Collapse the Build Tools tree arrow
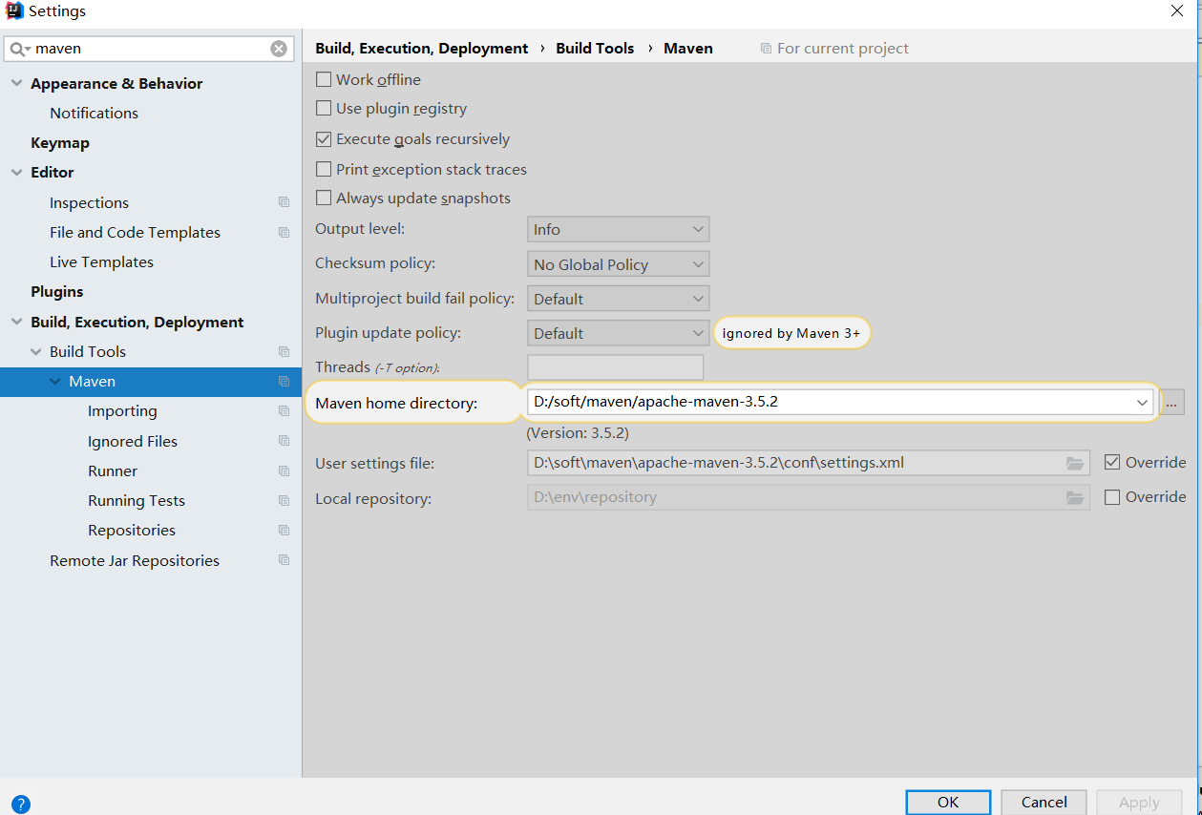Image resolution: width=1202 pixels, height=815 pixels. [35, 351]
